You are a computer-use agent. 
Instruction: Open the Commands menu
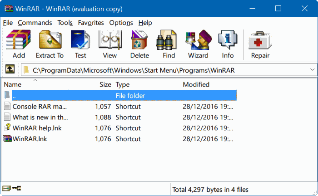point(35,23)
